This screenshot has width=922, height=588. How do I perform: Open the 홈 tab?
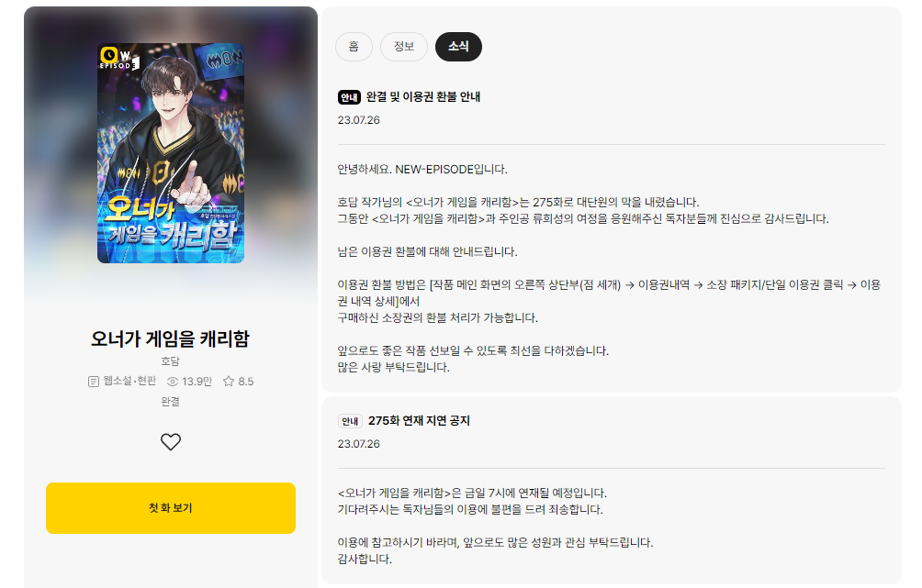[354, 47]
